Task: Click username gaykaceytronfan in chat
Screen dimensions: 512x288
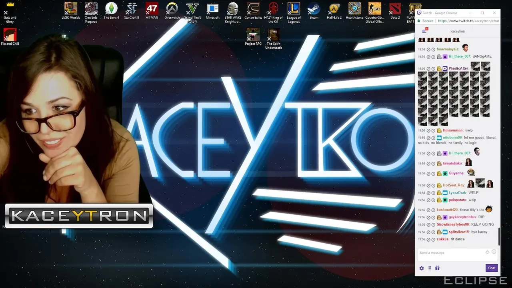Action: [462, 217]
